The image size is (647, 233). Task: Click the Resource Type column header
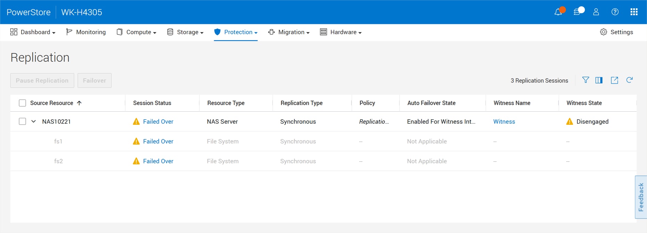point(226,103)
